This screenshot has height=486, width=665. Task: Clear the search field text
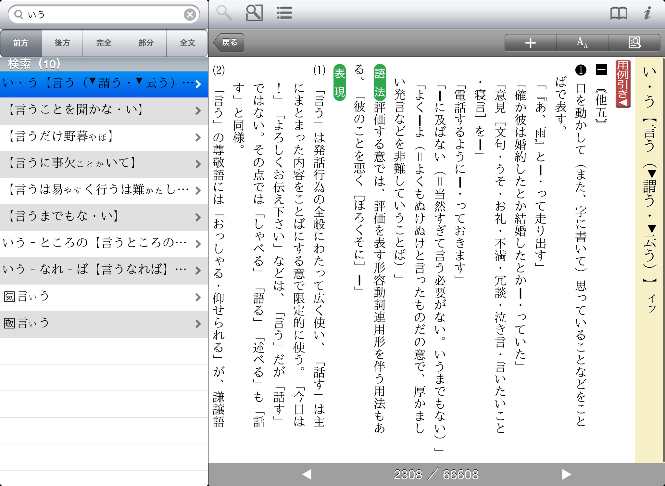pos(190,15)
